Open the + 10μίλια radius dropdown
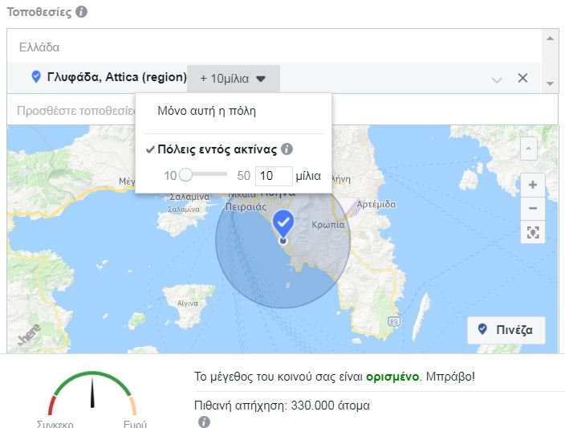 point(234,79)
